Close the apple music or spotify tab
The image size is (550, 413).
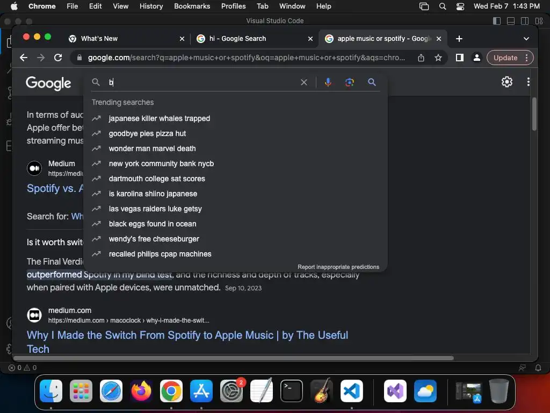(438, 39)
